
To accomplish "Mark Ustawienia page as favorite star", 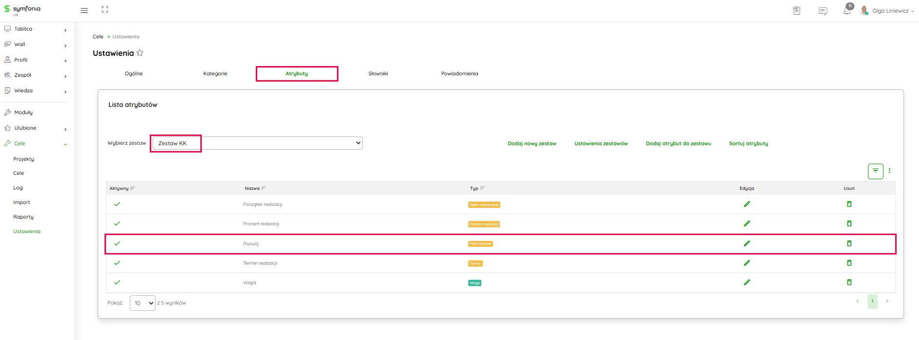I will pos(140,53).
